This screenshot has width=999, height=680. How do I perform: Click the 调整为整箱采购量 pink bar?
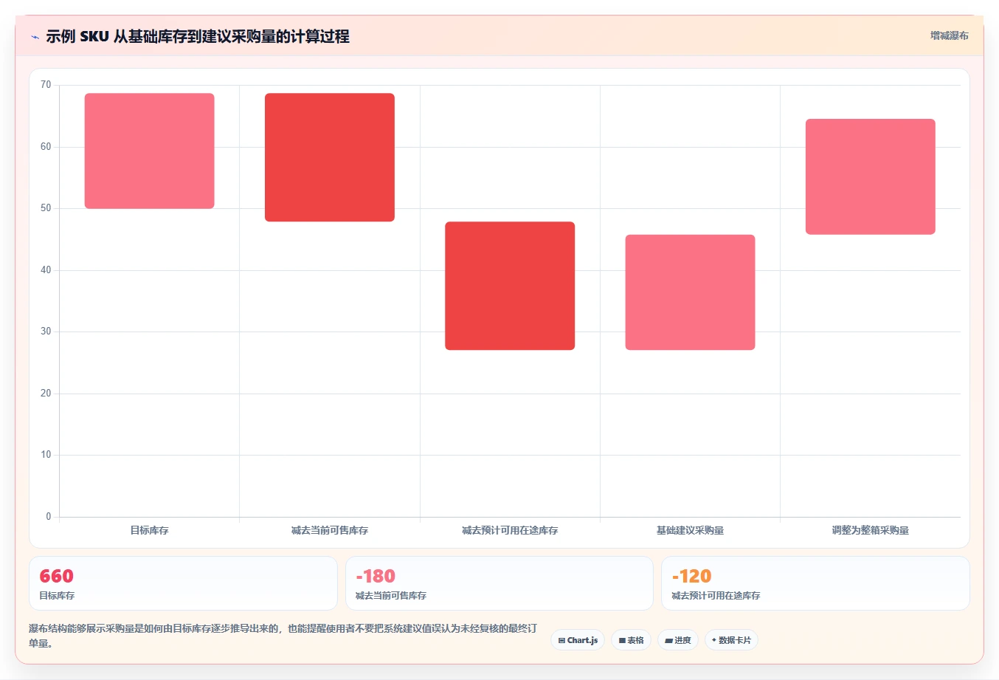coord(871,176)
